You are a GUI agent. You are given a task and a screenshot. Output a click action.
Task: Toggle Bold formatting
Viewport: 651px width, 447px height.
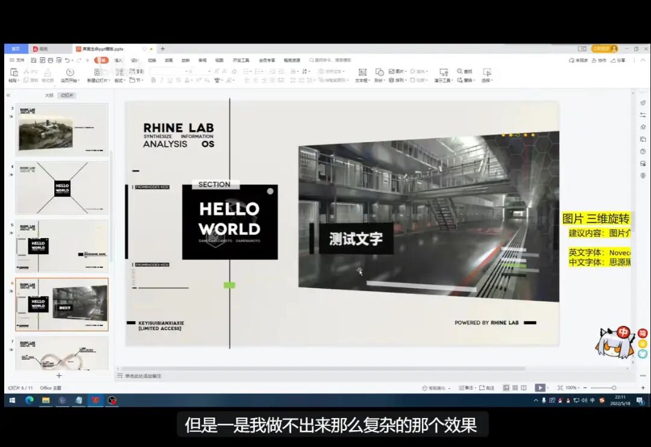pos(153,80)
